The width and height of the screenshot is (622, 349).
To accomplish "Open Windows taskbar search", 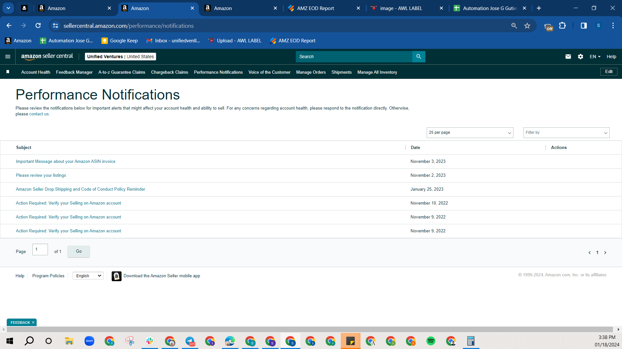I will pyautogui.click(x=29, y=341).
